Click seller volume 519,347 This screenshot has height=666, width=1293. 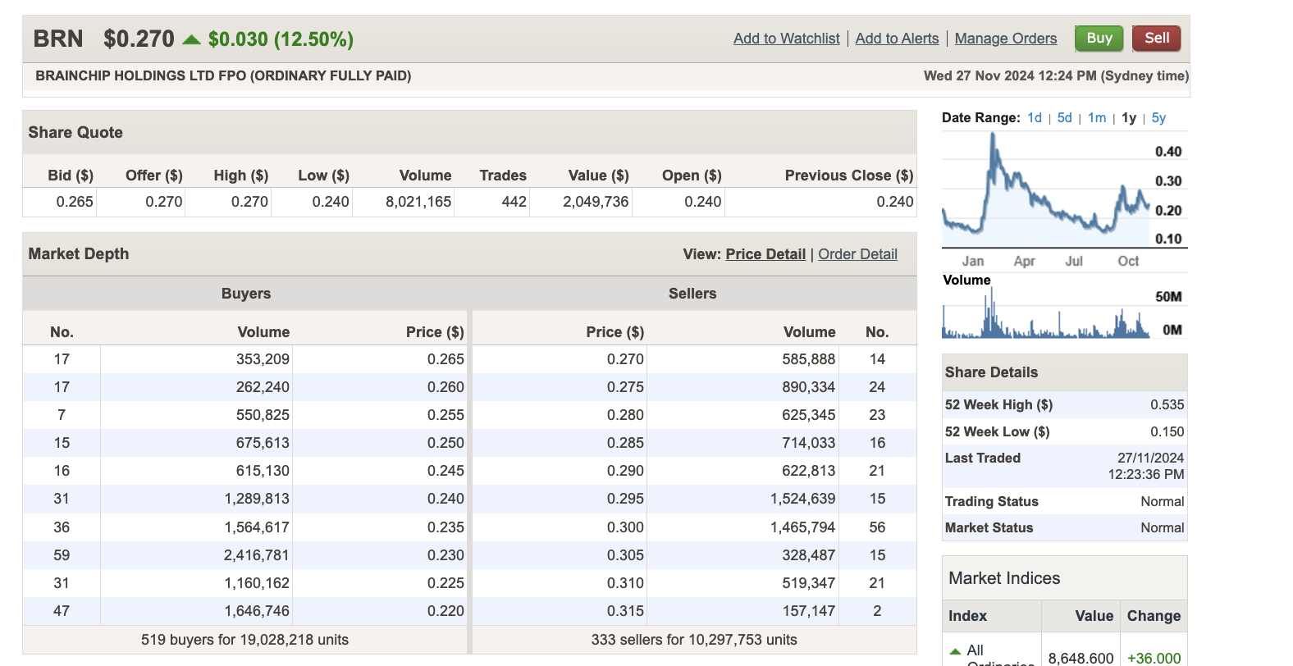[808, 583]
